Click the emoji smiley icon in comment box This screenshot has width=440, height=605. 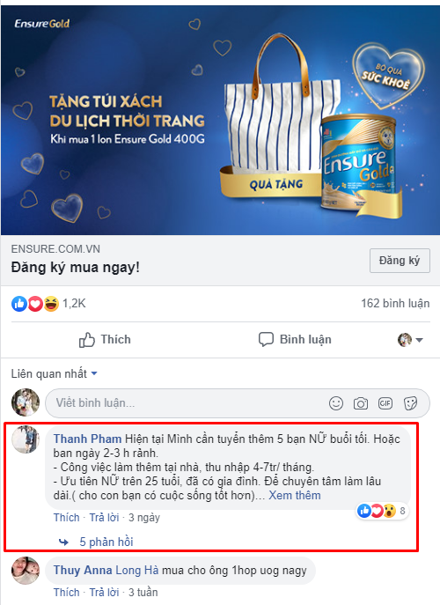click(x=336, y=403)
